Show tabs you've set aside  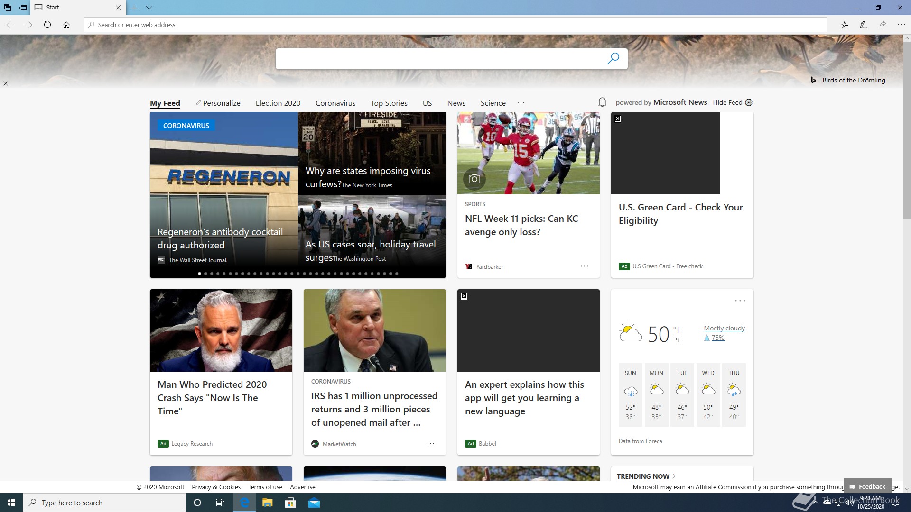click(x=8, y=8)
